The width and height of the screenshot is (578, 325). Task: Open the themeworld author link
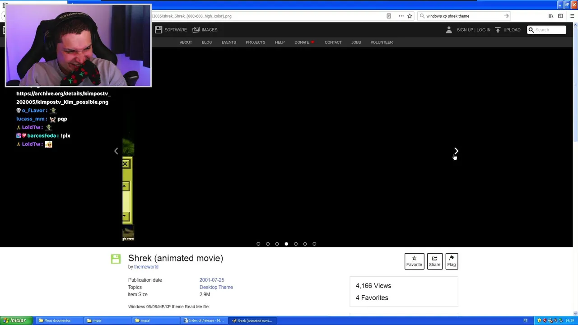click(146, 267)
